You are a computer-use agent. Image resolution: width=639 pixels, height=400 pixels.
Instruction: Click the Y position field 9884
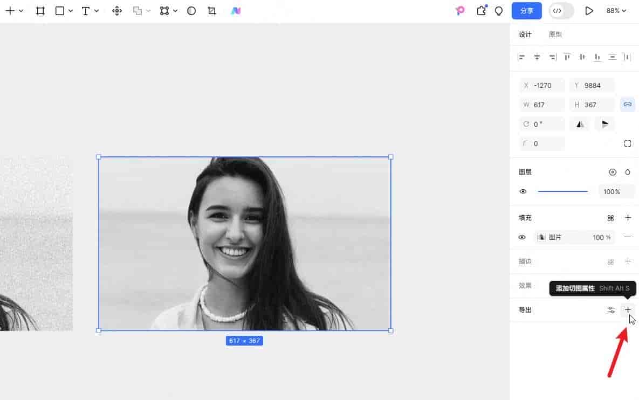point(592,86)
